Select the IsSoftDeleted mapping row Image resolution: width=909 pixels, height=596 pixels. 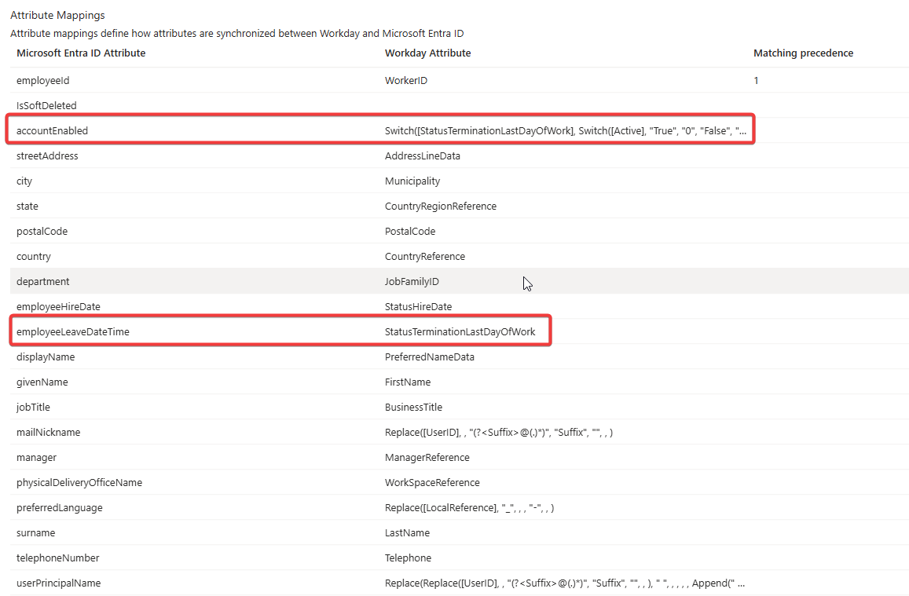[46, 106]
